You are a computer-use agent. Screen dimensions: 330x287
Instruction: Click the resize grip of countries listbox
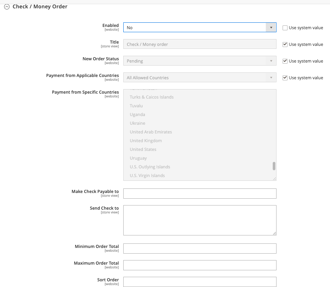coord(274,179)
